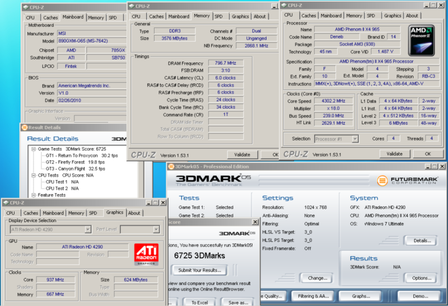Collapse the Game Tests tree node
The width and height of the screenshot is (448, 306).
tap(32, 149)
